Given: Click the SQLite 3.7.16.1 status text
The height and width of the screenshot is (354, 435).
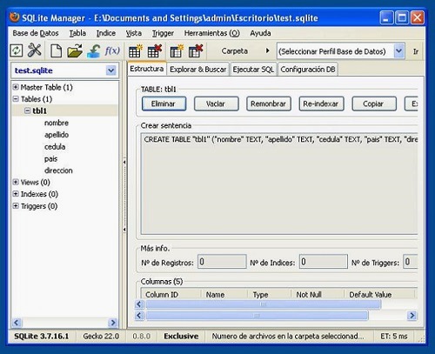Looking at the screenshot, I should pyautogui.click(x=42, y=336).
